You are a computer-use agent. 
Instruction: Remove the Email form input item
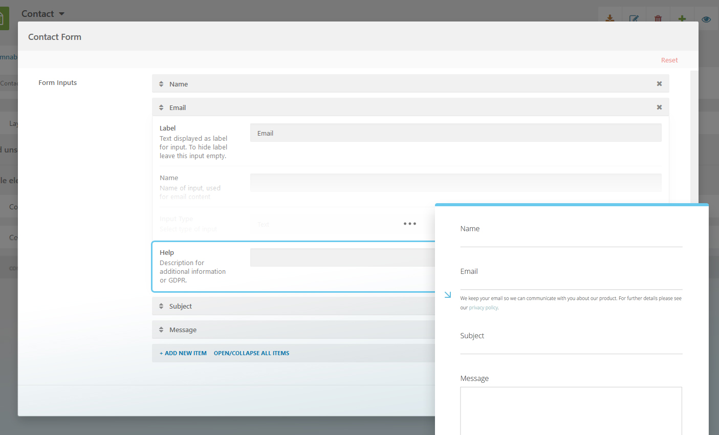659,107
